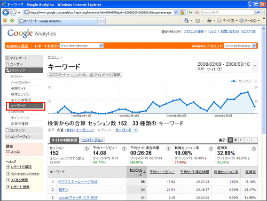
Task: Open the IE ツール menu dropdown
Action: [x=249, y=21]
